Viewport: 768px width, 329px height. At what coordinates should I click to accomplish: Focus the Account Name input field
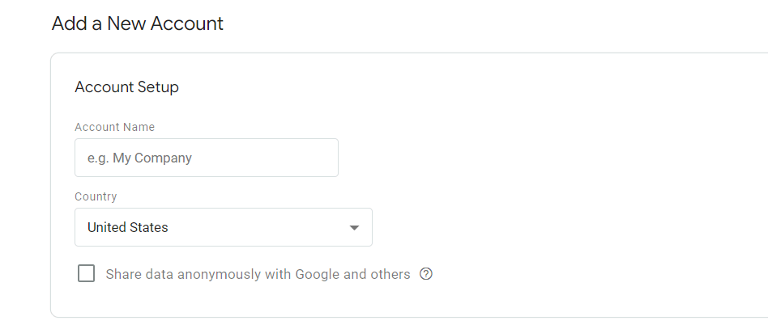coord(206,158)
